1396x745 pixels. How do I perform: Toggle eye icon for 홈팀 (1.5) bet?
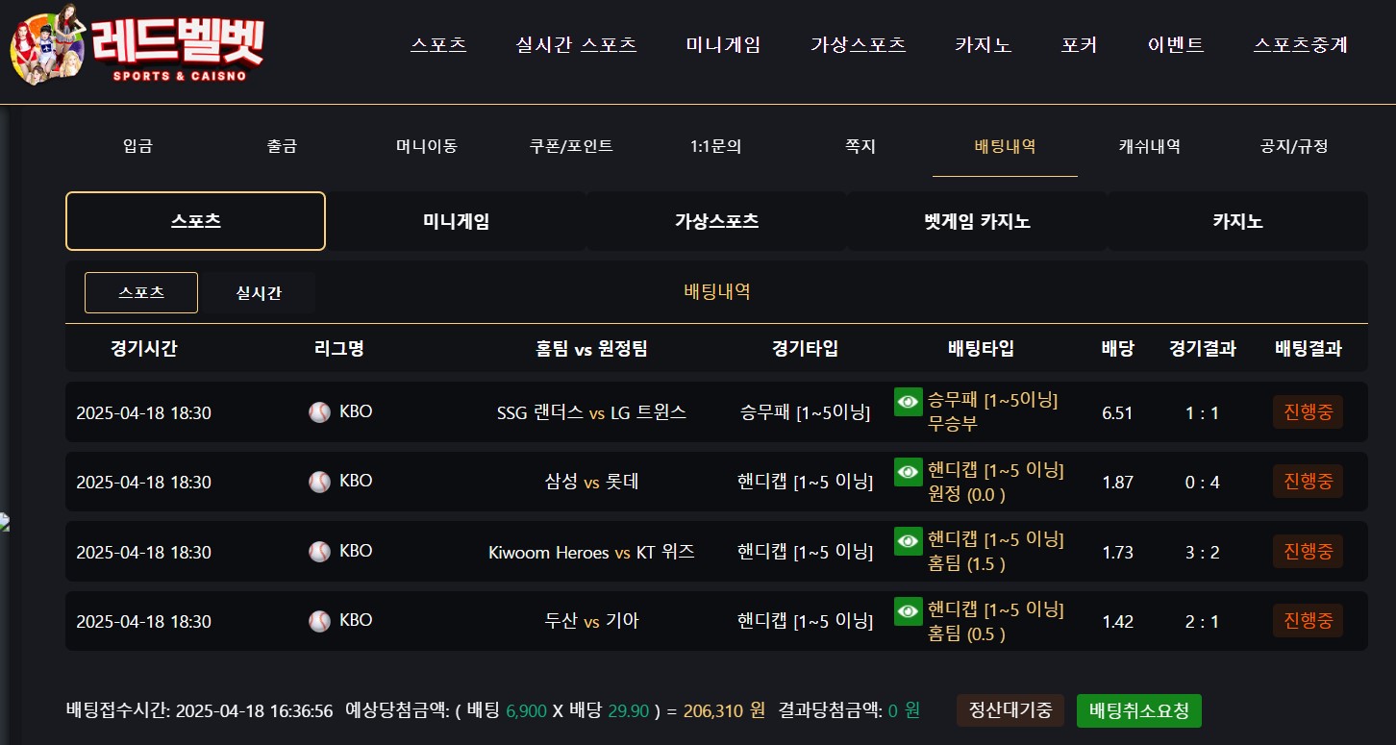(908, 541)
